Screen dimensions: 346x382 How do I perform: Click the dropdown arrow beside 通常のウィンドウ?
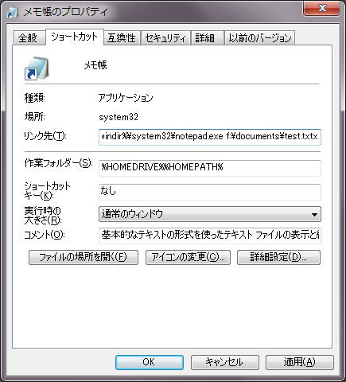[x=314, y=214]
